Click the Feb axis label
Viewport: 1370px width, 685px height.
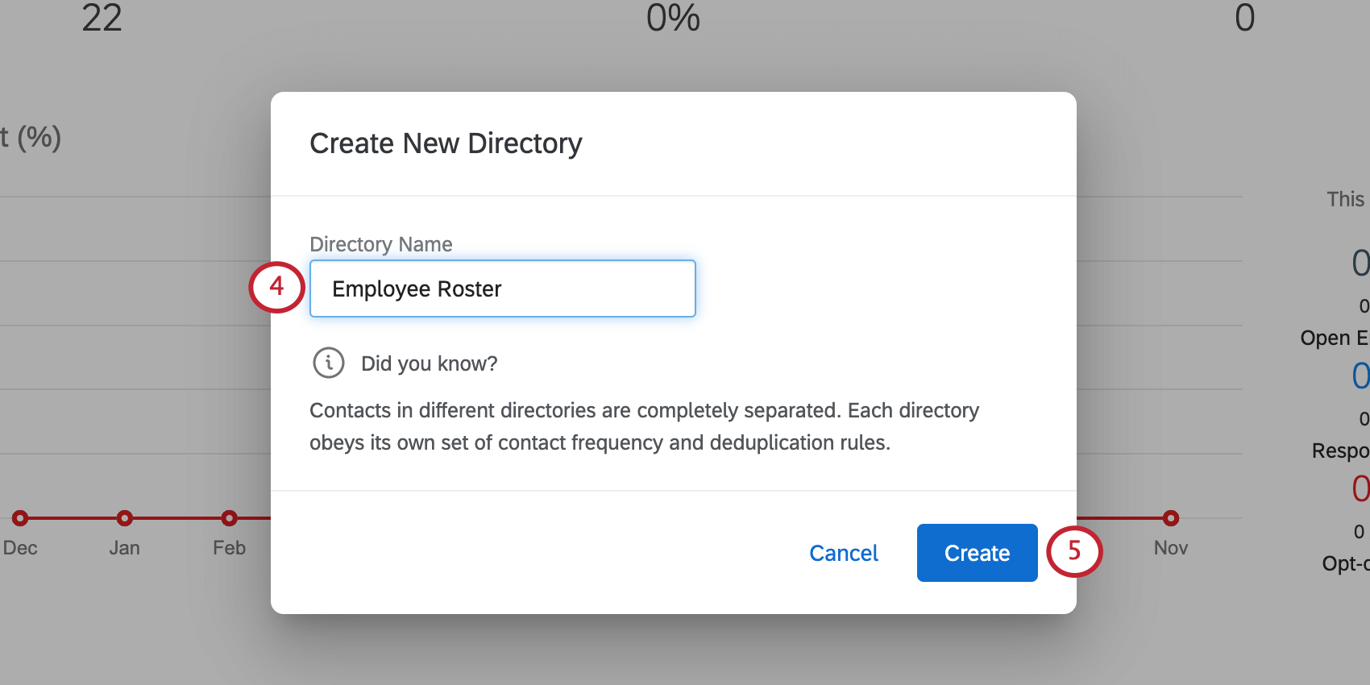tap(229, 548)
